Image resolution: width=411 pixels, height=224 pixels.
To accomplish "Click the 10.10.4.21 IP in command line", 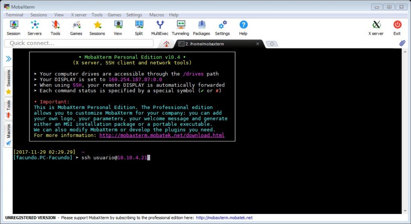I will [132, 157].
